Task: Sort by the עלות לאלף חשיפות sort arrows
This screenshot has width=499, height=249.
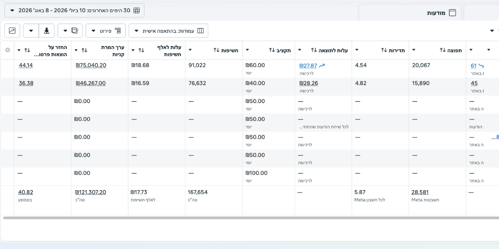Action: pyautogui.click(x=142, y=50)
